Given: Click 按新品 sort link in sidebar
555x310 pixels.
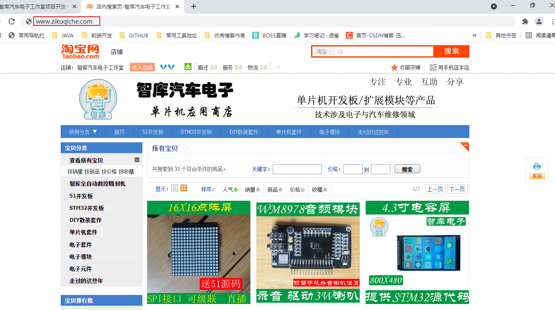Looking at the screenshot, I should click(92, 172).
